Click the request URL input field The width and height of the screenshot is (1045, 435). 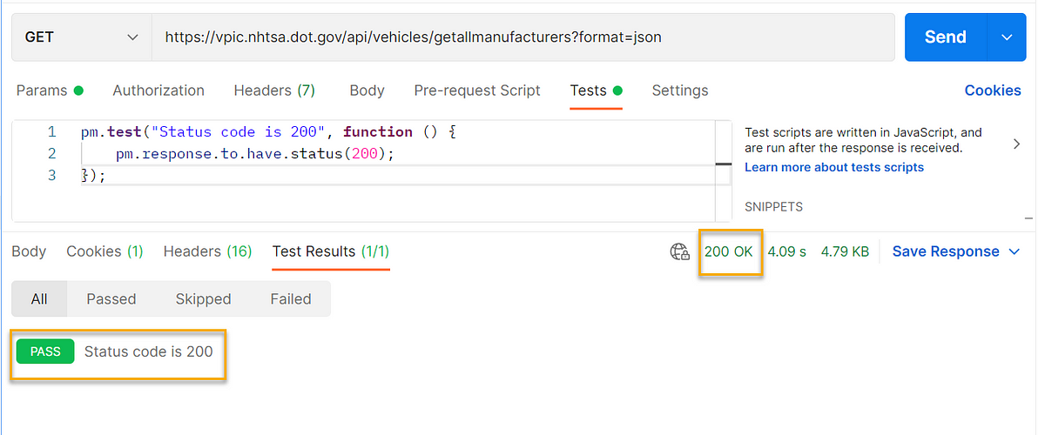tap(522, 37)
